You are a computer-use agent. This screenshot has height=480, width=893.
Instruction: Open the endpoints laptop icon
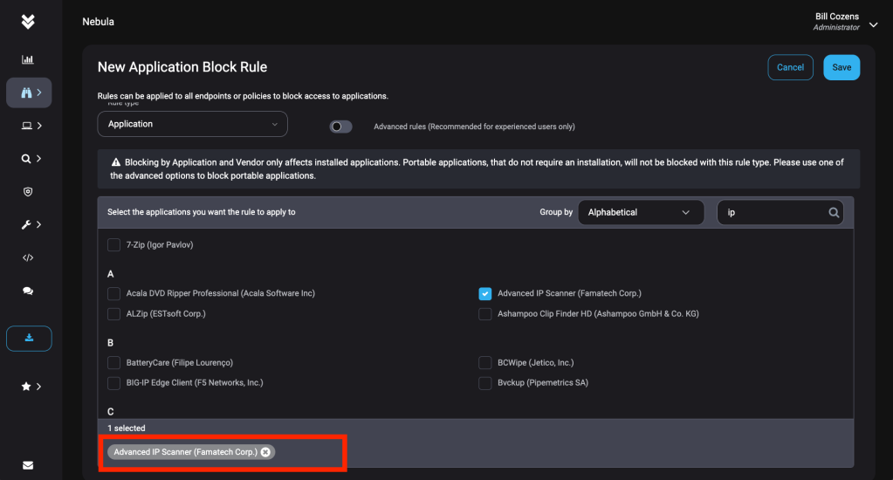click(x=26, y=126)
